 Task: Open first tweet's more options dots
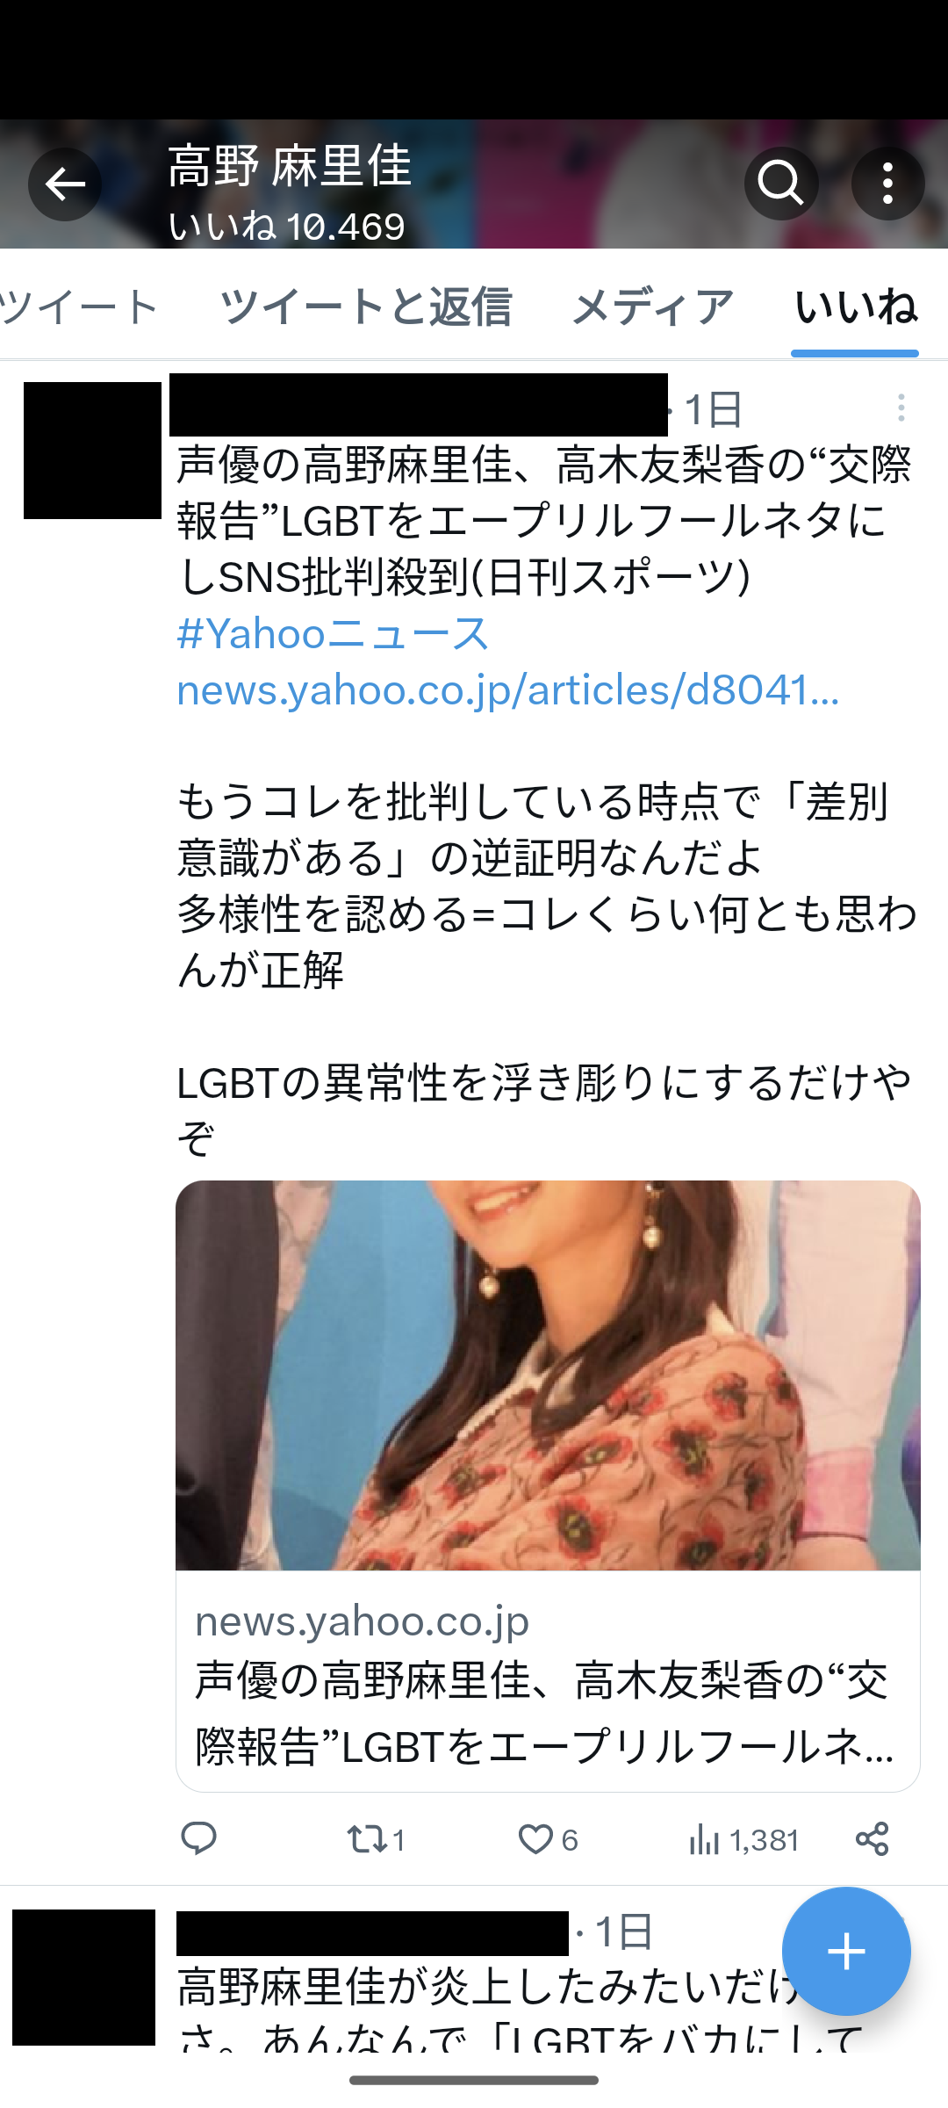(x=901, y=408)
